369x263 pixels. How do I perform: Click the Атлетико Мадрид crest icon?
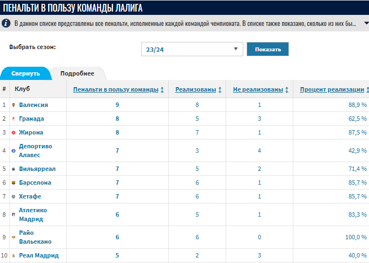tap(13, 215)
